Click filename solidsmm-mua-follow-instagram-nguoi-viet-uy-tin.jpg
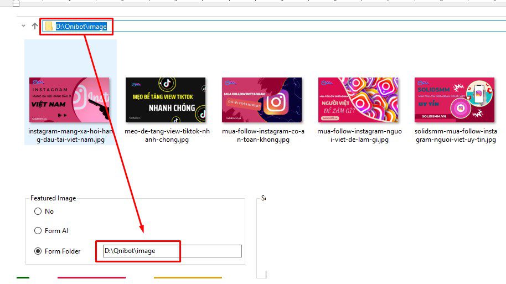This screenshot has height=284, width=506. tap(456, 136)
